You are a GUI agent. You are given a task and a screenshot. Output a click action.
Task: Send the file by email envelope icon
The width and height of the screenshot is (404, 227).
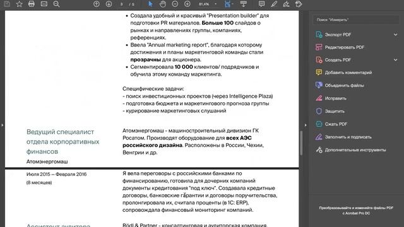pyautogui.click(x=44, y=4)
